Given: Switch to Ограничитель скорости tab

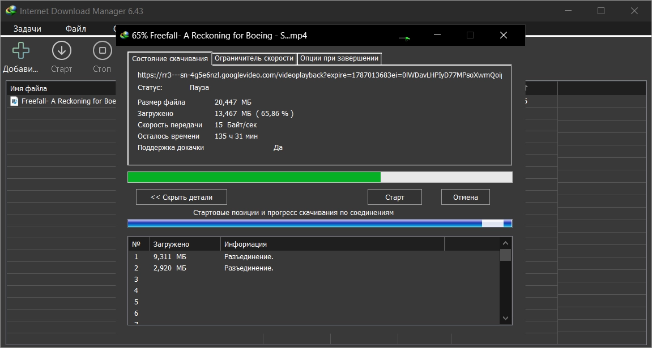Looking at the screenshot, I should [x=254, y=58].
